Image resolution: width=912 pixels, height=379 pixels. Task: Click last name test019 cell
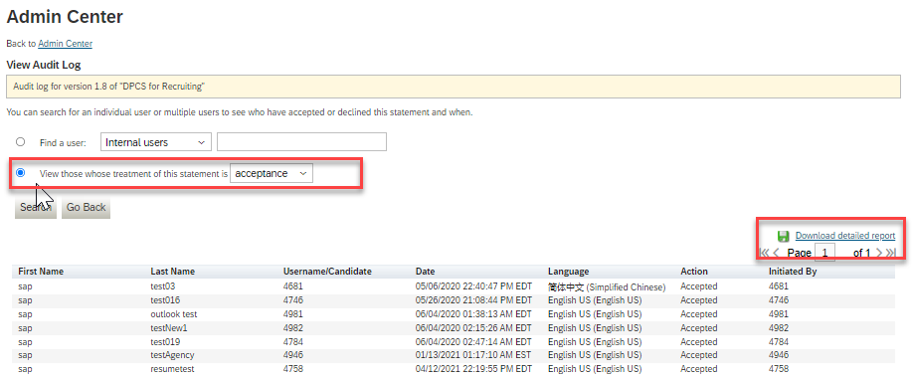165,342
